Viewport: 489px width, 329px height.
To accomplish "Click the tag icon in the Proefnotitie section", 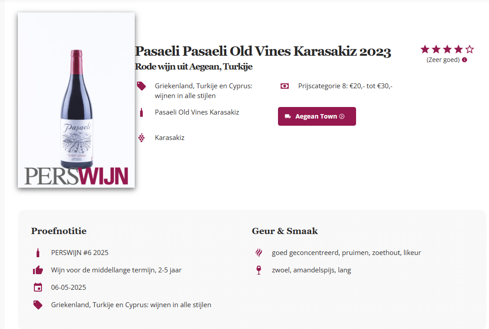I will click(x=38, y=305).
